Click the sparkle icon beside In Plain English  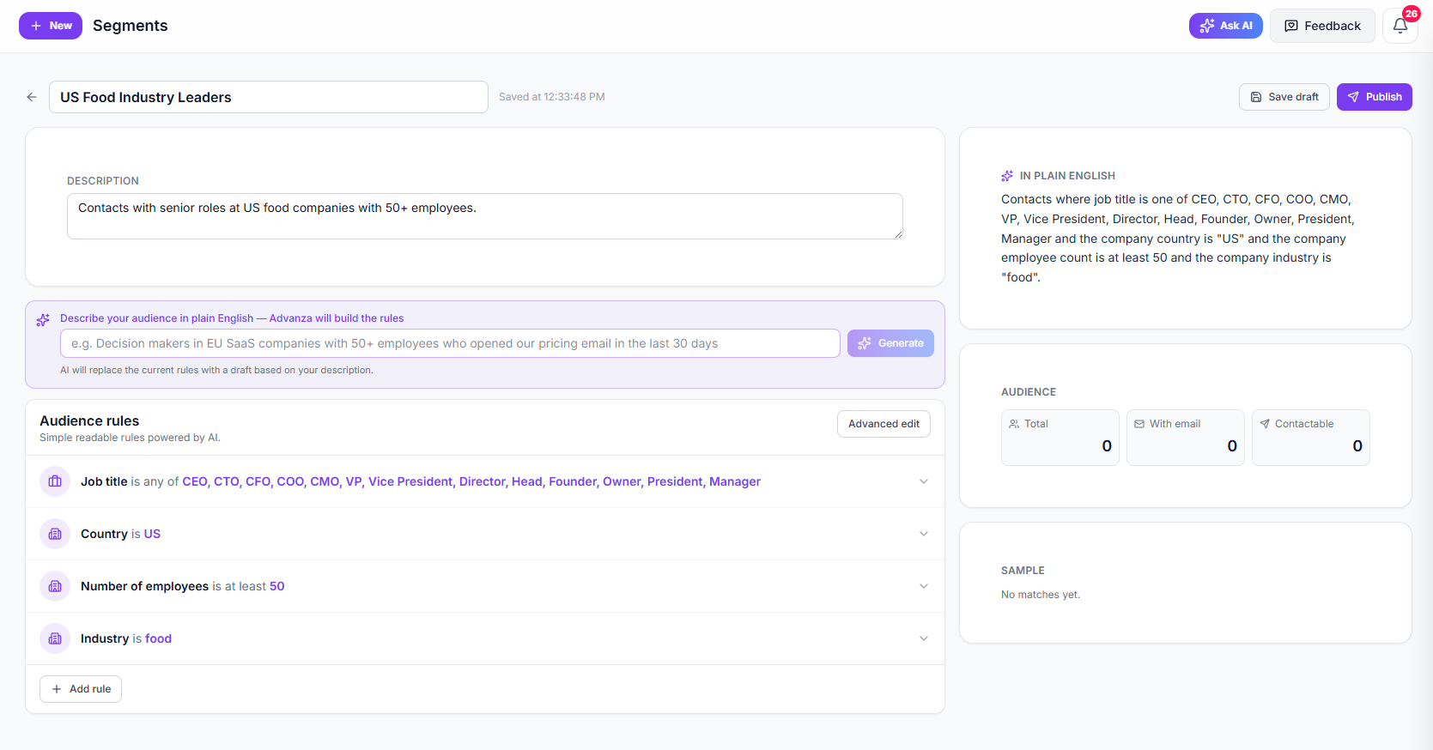(1007, 176)
